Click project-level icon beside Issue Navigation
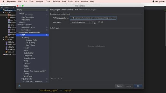The height and width of the screenshot is (93, 166). click(x=47, y=27)
